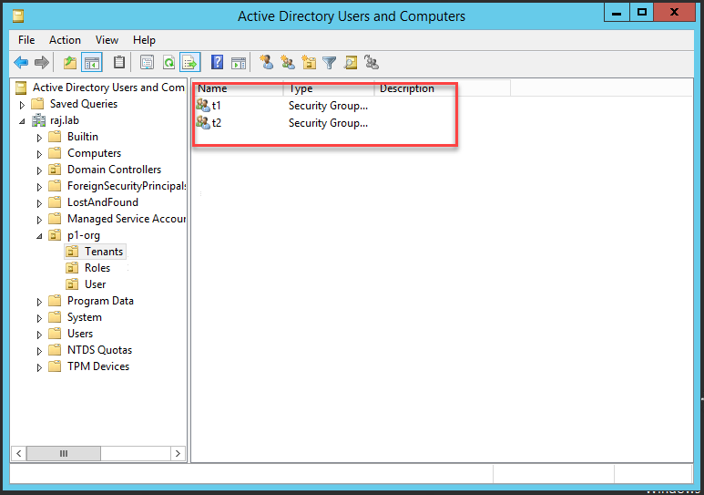Viewport: 704px width, 495px height.
Task: Select the Users container in the tree
Action: (x=80, y=334)
